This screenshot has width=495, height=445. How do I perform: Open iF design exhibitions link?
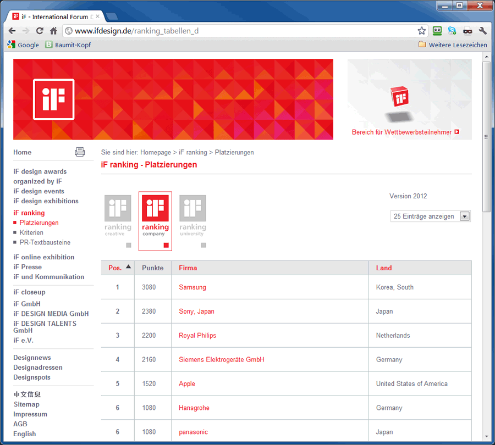[x=46, y=201]
